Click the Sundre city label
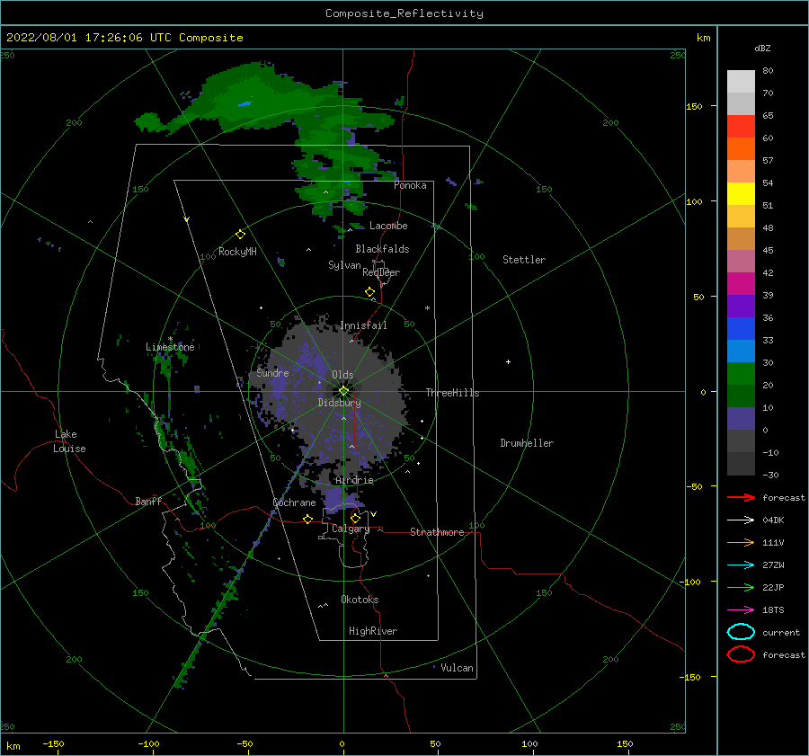The image size is (809, 756). tap(272, 372)
